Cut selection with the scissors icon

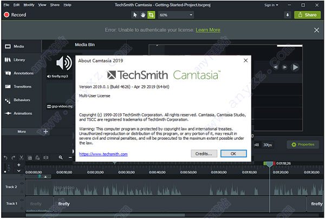tap(21, 158)
